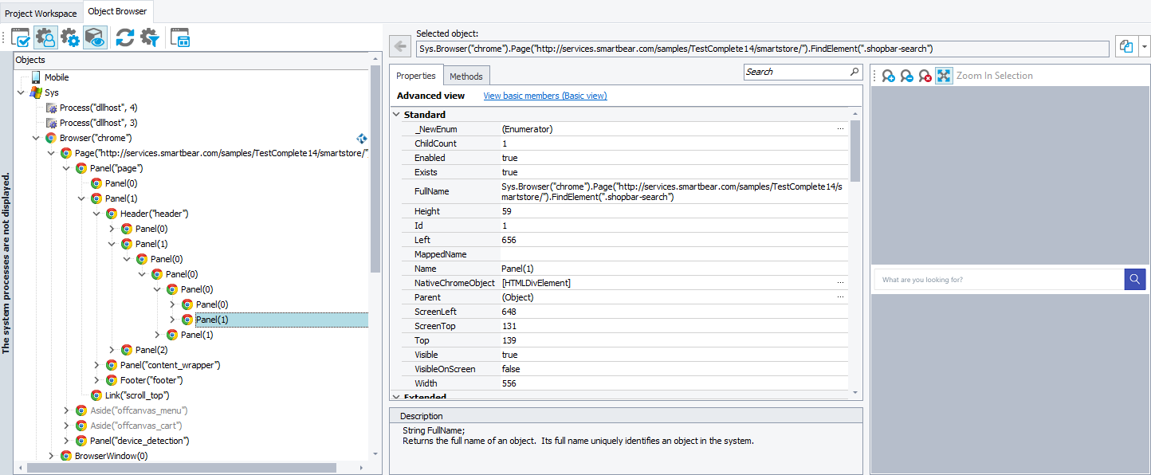The height and width of the screenshot is (475, 1151).
Task: Copy the selected object name
Action: 1125,46
